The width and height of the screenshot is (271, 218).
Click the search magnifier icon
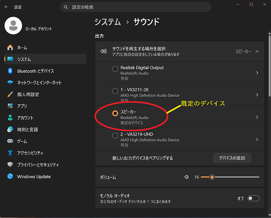point(66,7)
